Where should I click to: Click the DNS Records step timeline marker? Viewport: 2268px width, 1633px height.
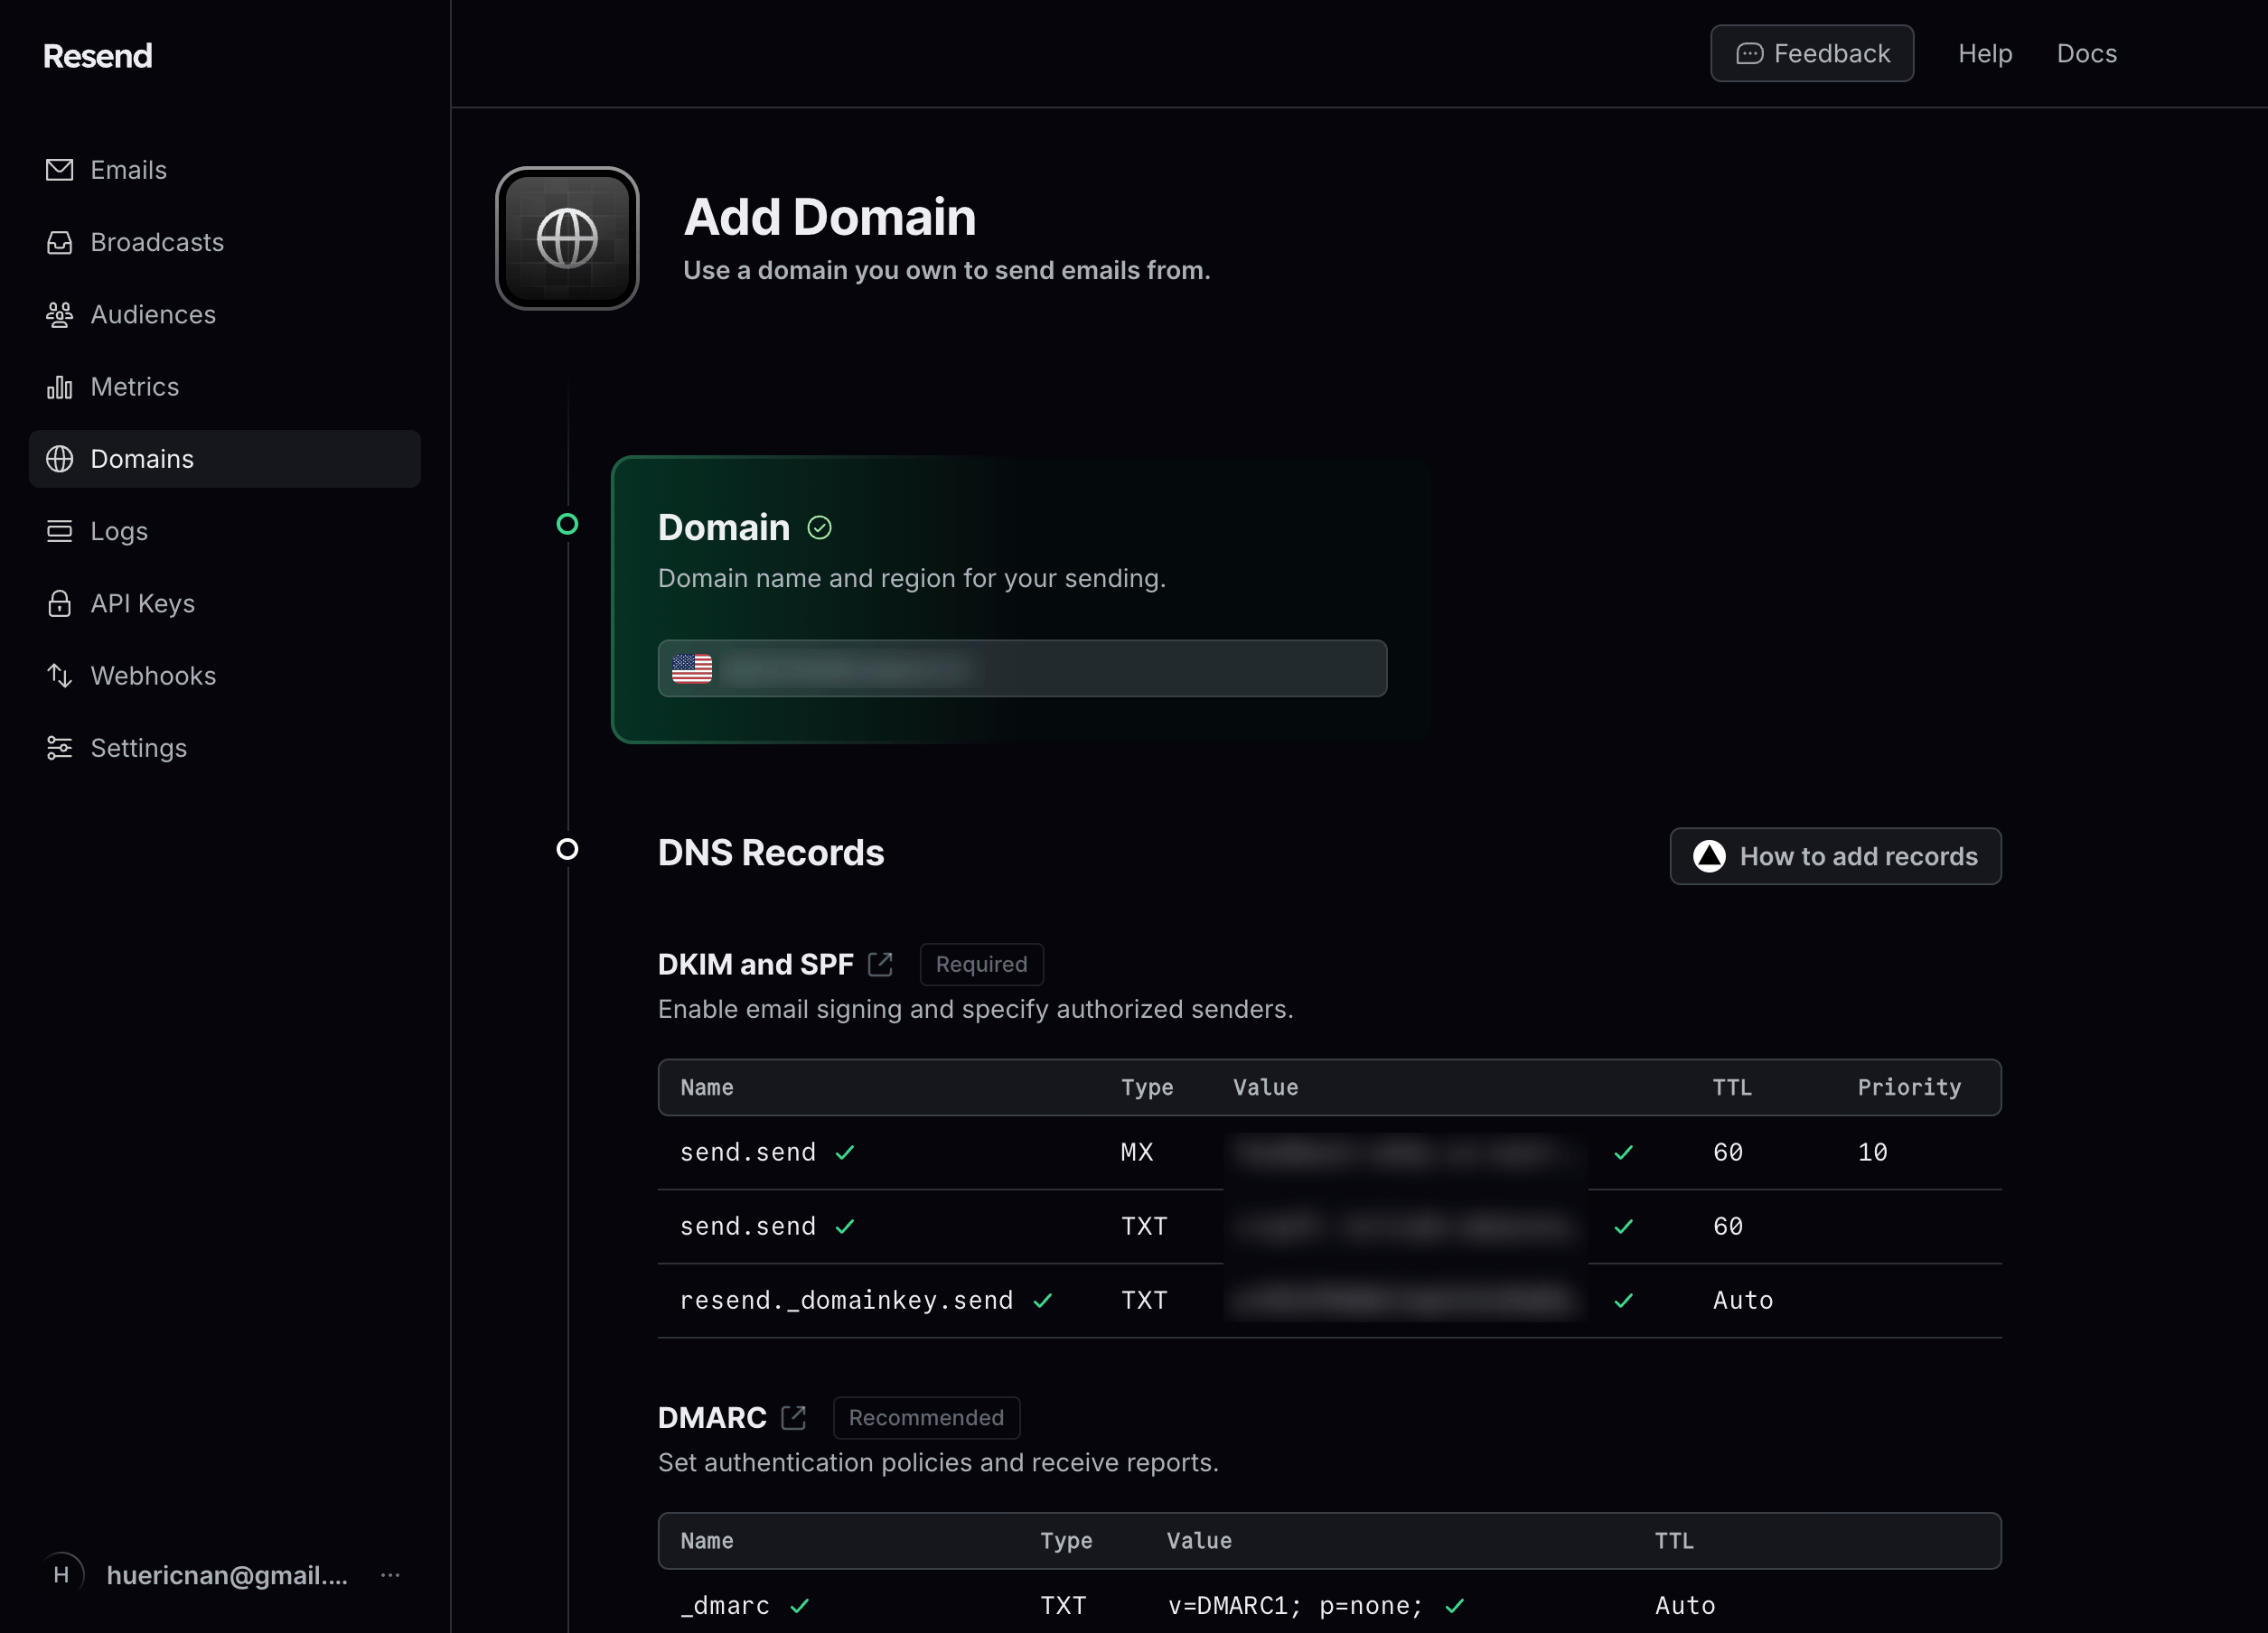tap(567, 850)
